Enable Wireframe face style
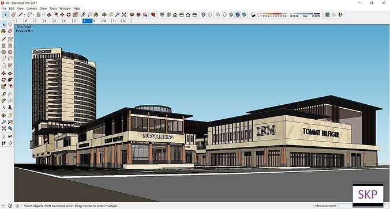The image size is (390, 209). tap(218, 14)
